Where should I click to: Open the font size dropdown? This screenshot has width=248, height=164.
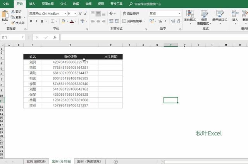75,14
